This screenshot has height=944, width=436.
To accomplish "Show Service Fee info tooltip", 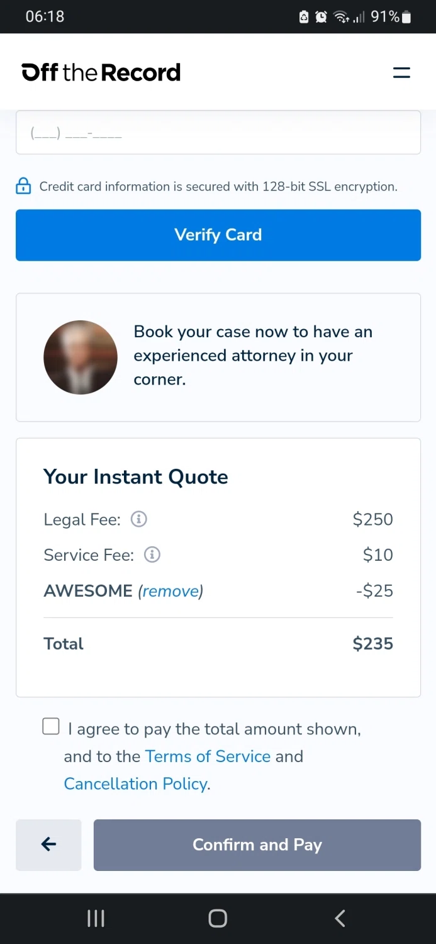I will tap(152, 554).
